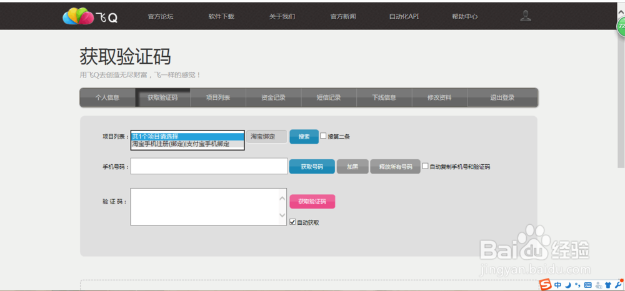
Task: Open 官方论坛 in top navigation
Action: pos(161,17)
